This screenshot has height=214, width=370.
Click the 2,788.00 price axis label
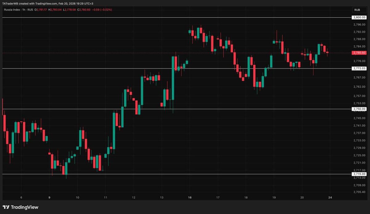[360, 39]
